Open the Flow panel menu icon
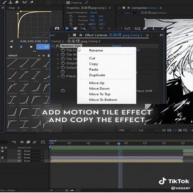This screenshot has height=193, width=193. coord(19,8)
